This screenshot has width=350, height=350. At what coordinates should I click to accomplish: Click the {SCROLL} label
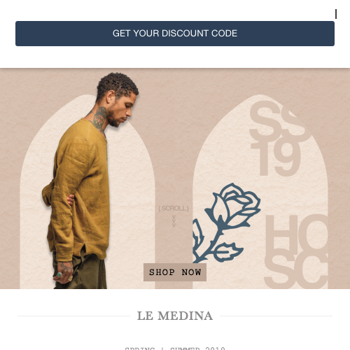click(x=174, y=209)
